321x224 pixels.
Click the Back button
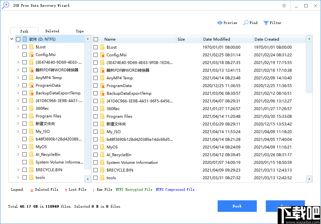[237, 206]
